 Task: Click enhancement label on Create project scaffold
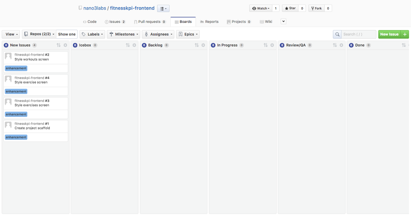click(16, 137)
